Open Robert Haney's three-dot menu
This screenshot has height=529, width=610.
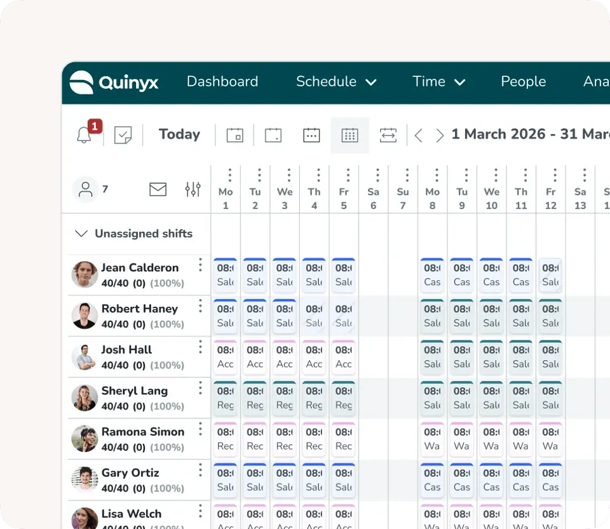[x=200, y=306]
